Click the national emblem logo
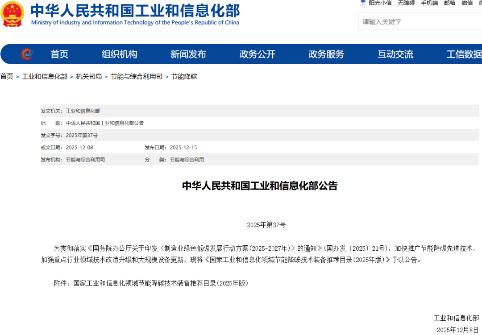This screenshot has width=482, height=335. click(x=12, y=14)
